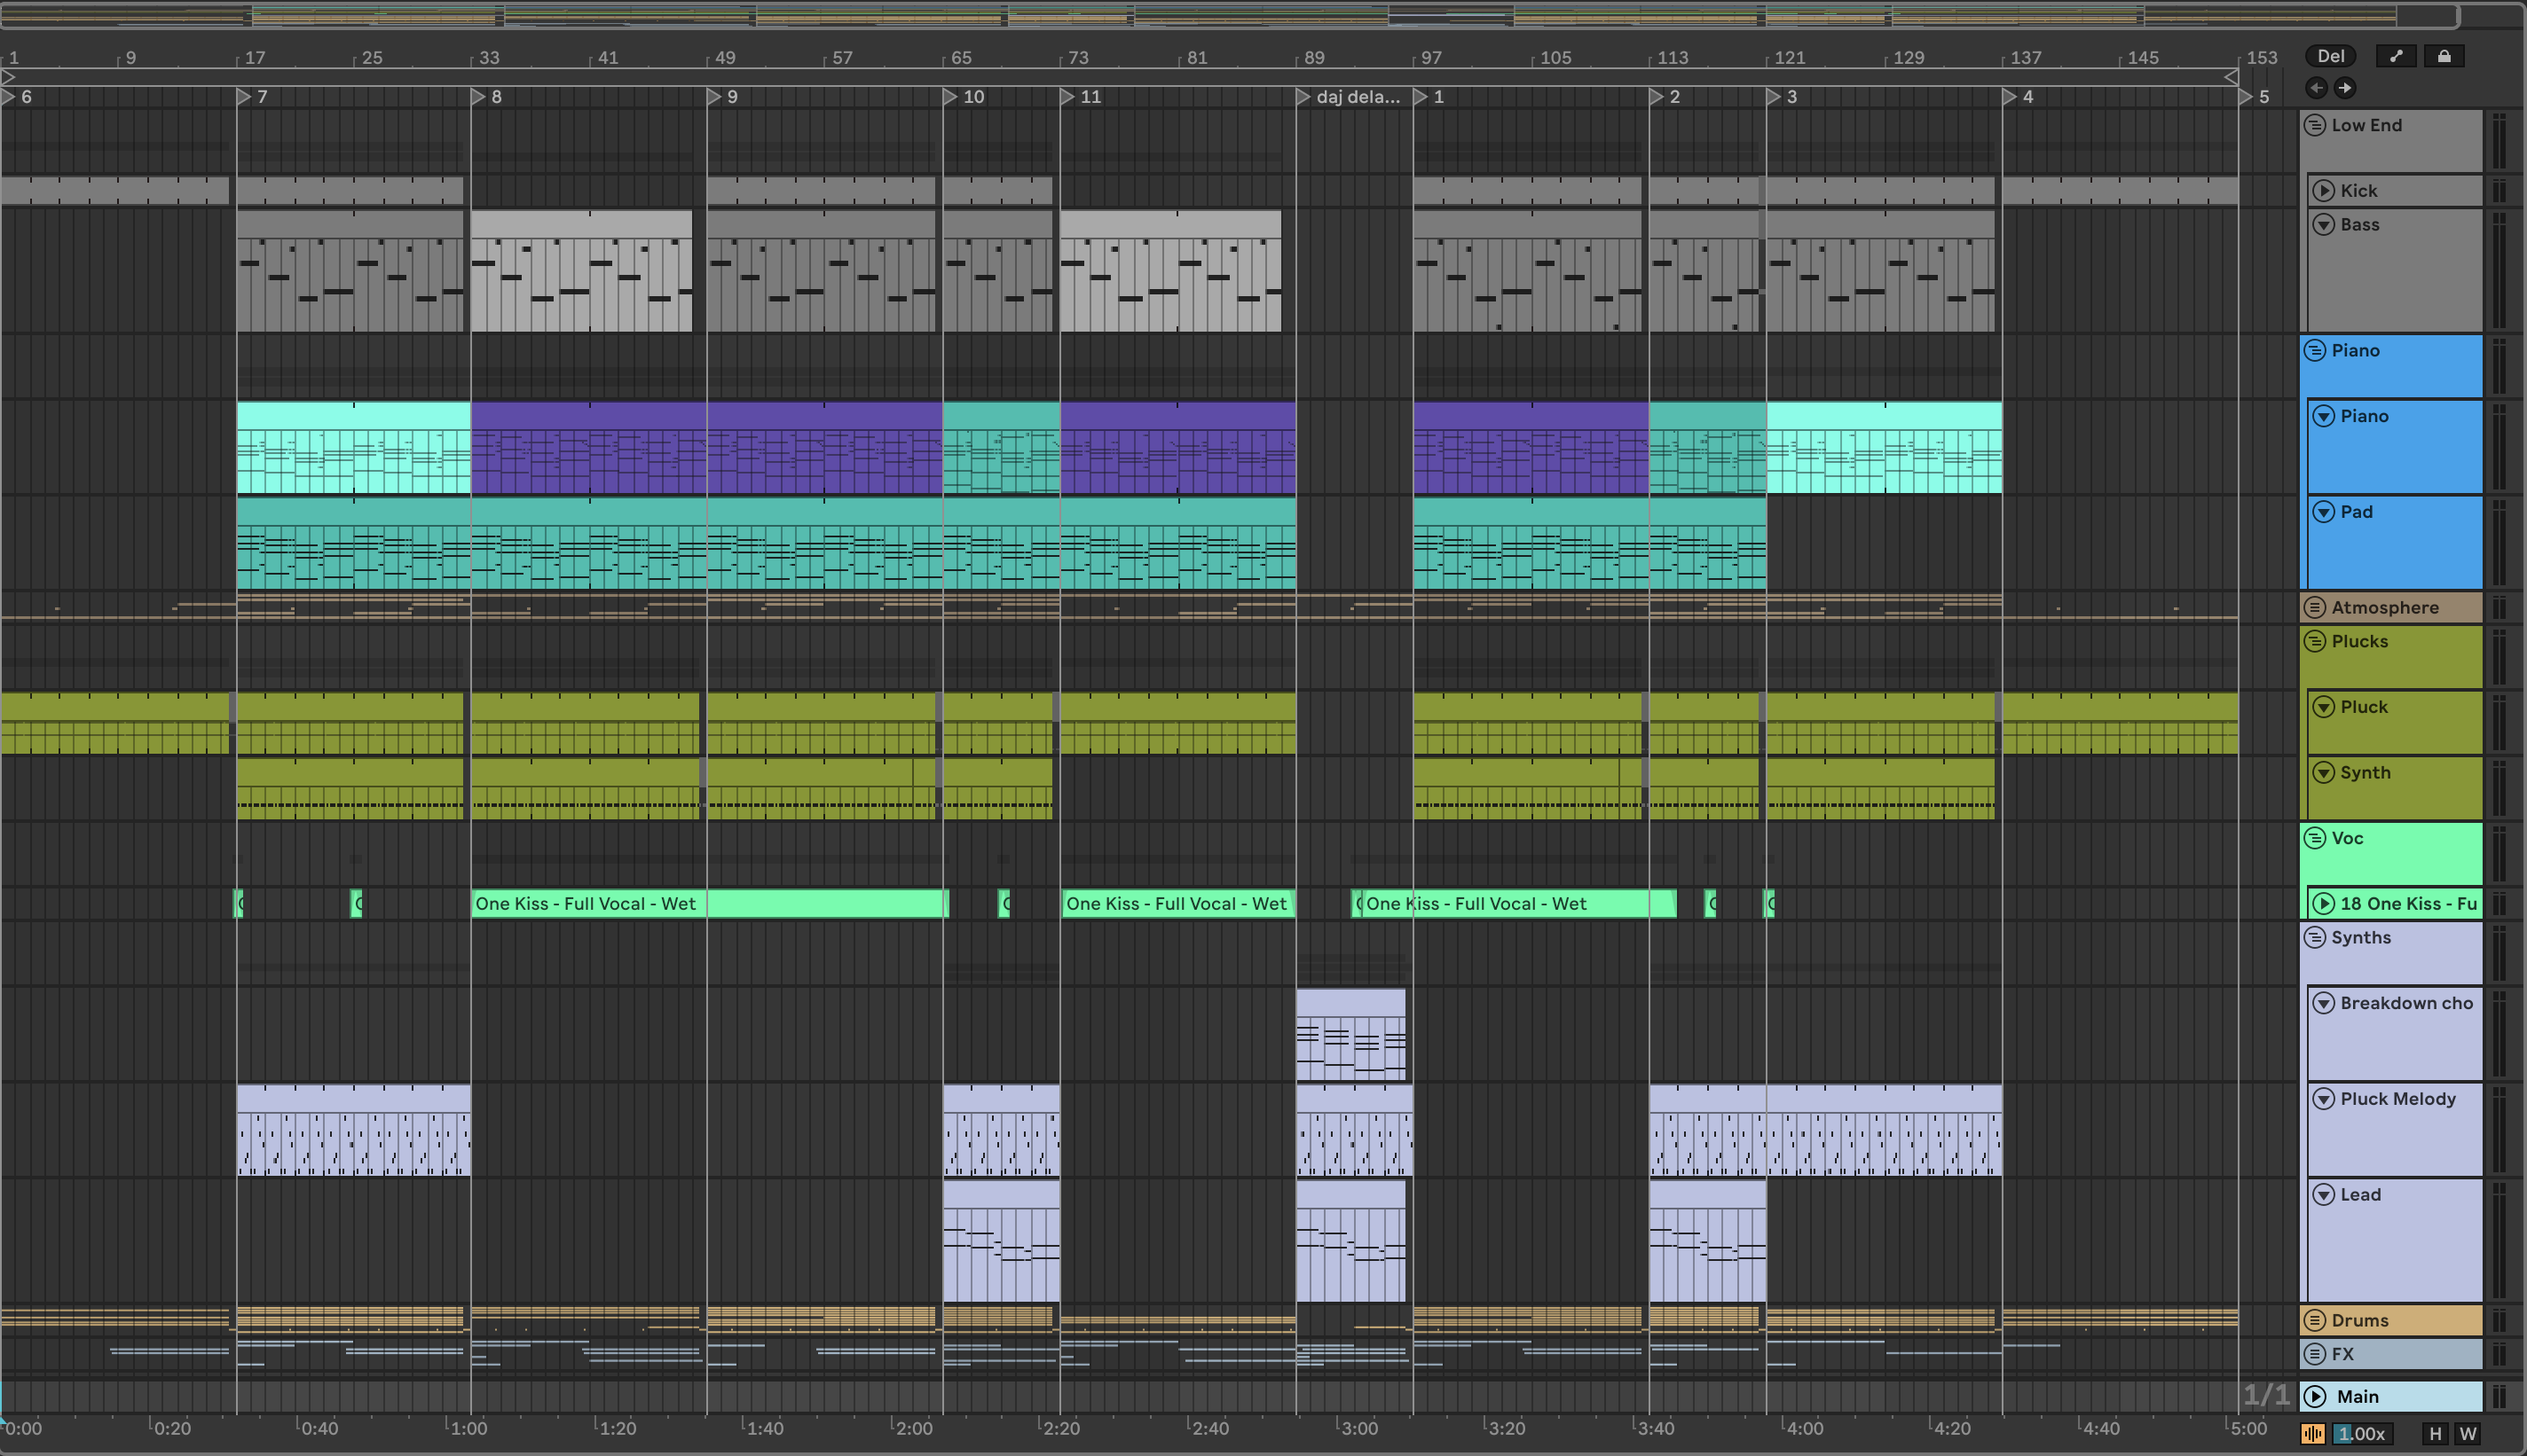Image resolution: width=2527 pixels, height=1456 pixels.
Task: Click the orange waveform icon at bottom
Action: point(2312,1433)
